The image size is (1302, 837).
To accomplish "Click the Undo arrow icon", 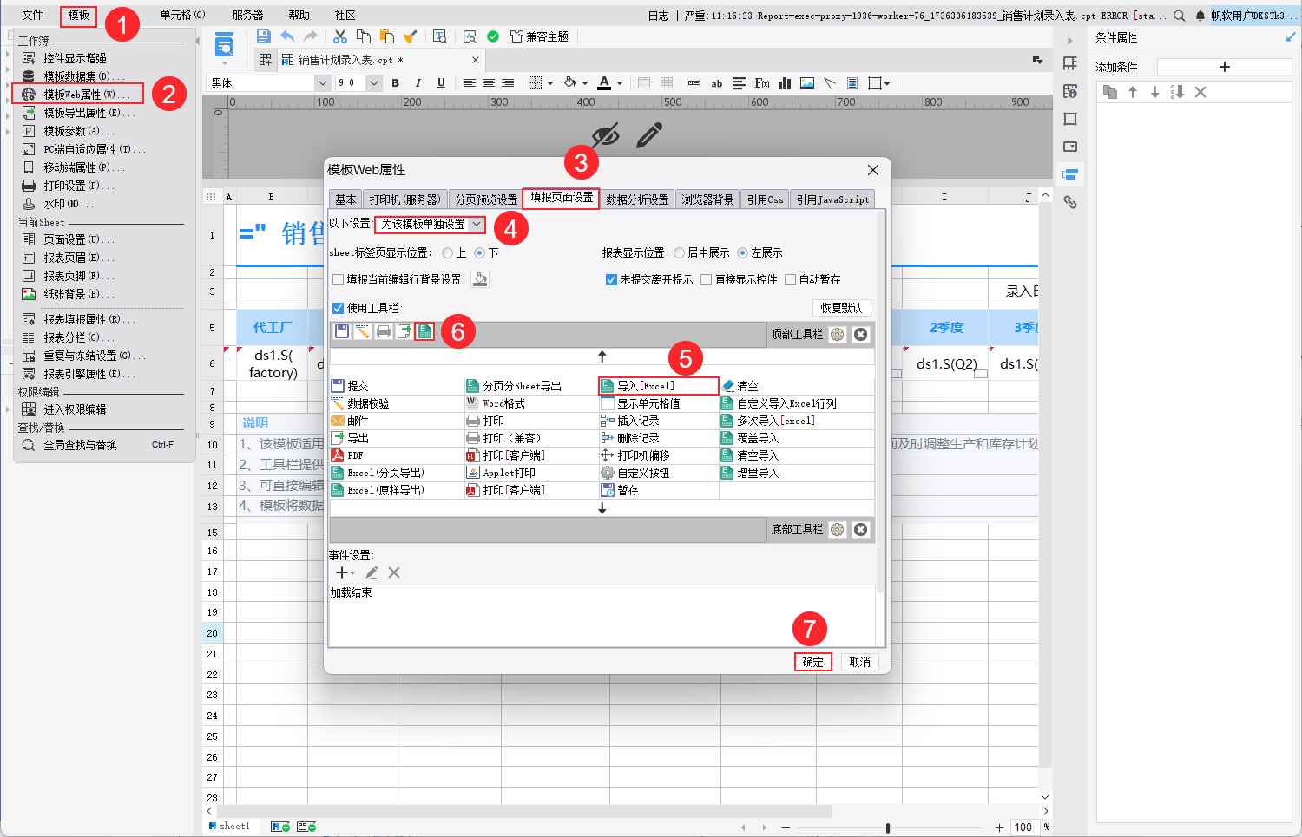I will 287,36.
